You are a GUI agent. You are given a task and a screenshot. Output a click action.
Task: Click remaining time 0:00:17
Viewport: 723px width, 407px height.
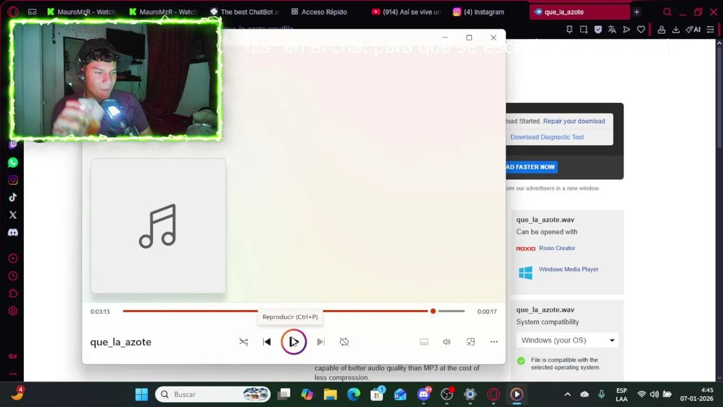pyautogui.click(x=487, y=311)
